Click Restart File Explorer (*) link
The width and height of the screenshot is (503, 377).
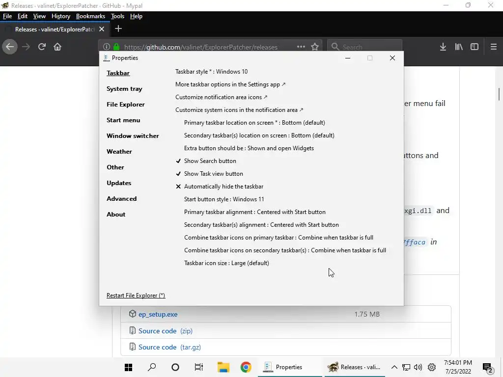click(x=136, y=296)
